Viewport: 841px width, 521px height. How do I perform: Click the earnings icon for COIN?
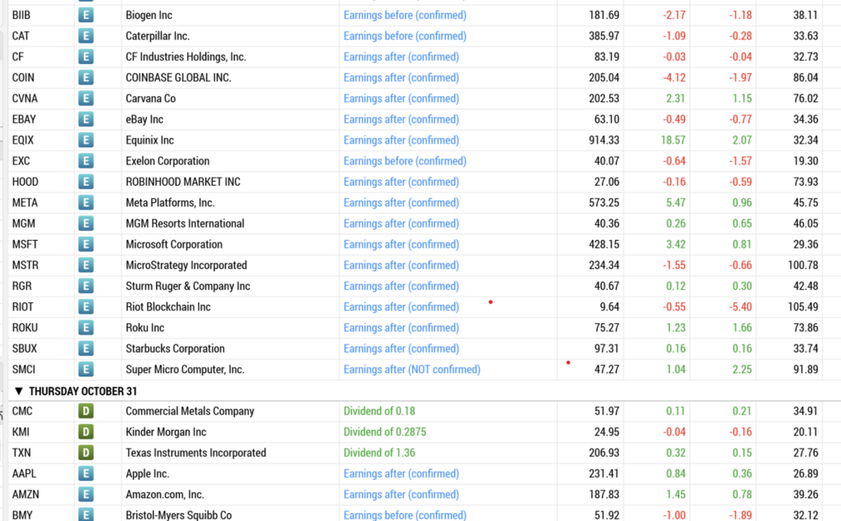85,78
